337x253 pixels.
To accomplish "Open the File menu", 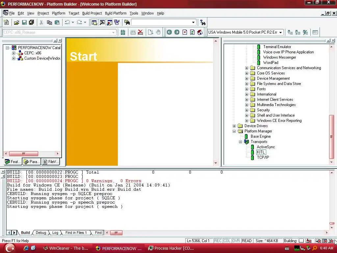I will click(12, 13).
